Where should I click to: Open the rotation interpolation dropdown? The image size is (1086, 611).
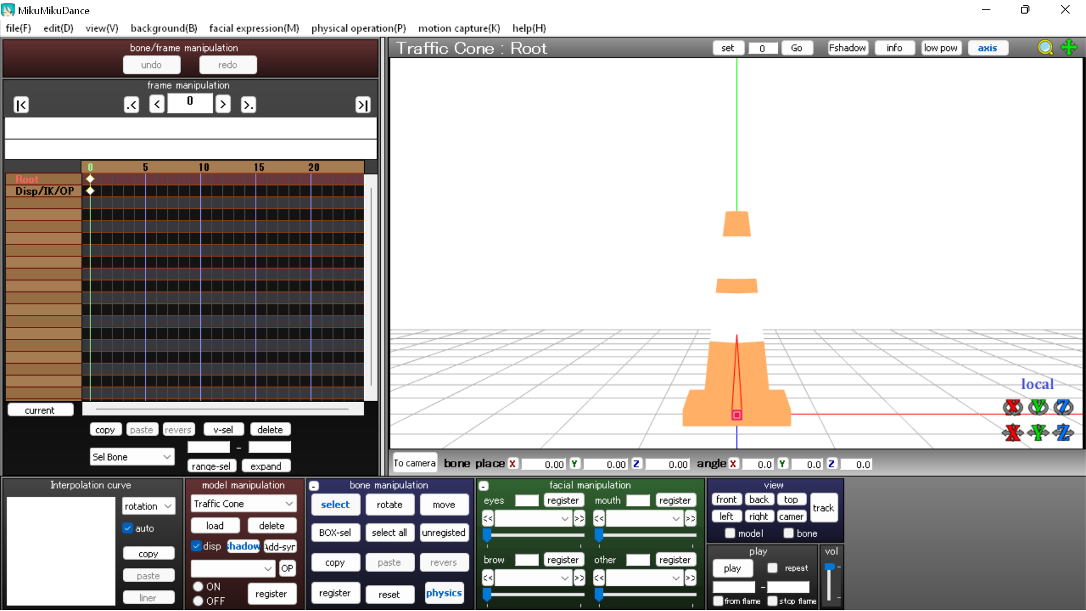pos(148,506)
